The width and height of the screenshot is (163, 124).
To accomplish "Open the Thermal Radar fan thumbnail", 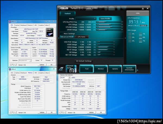I will pyautogui.click(x=71, y=69).
